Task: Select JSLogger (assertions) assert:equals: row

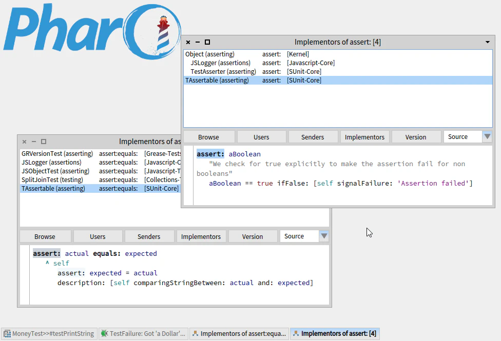Action: pyautogui.click(x=101, y=162)
